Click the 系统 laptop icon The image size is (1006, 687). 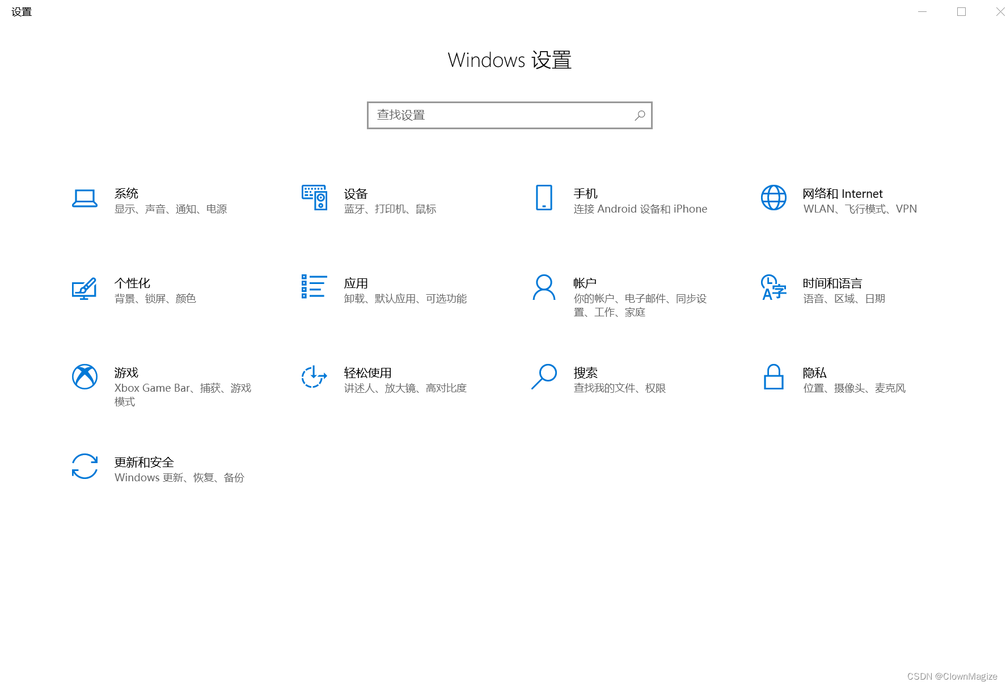pyautogui.click(x=84, y=198)
